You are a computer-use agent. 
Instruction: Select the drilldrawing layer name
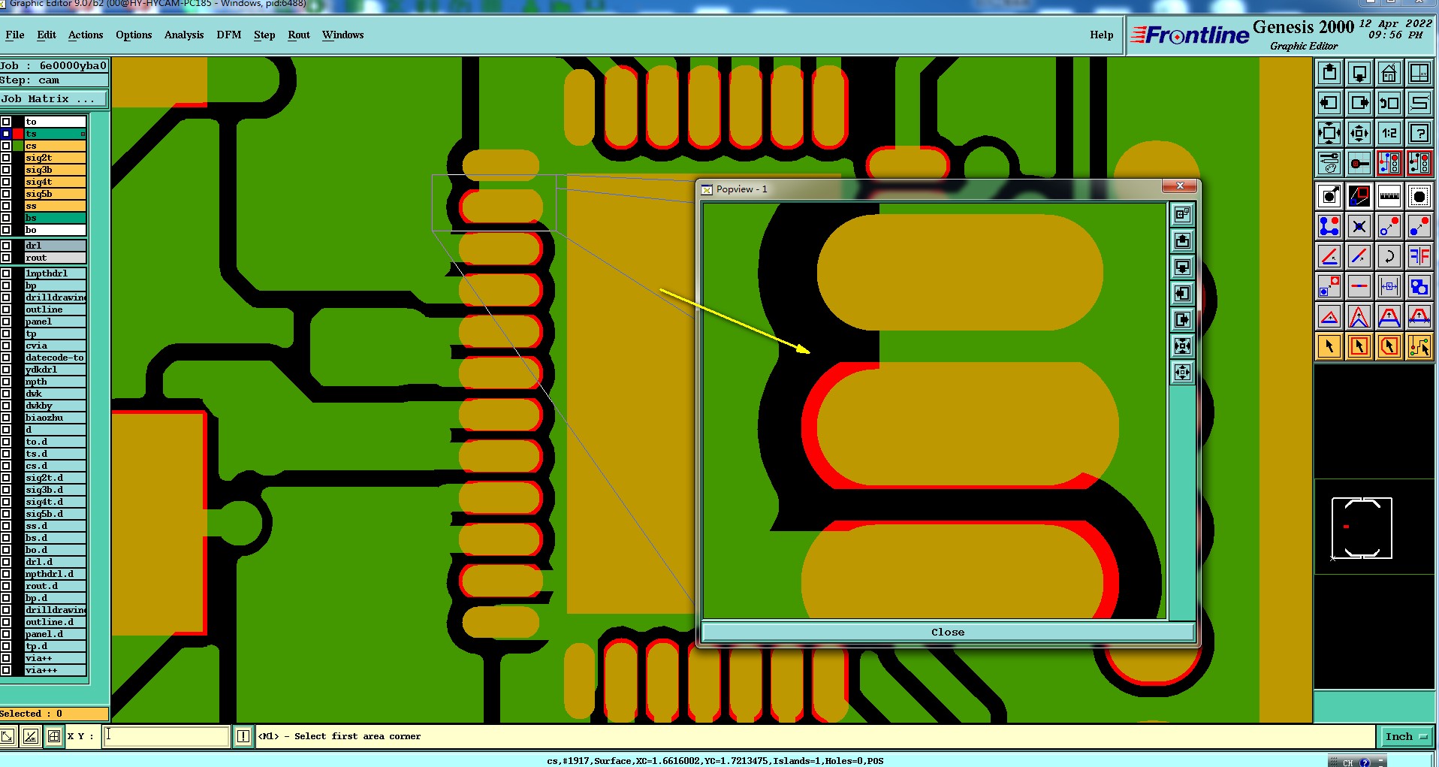point(55,297)
